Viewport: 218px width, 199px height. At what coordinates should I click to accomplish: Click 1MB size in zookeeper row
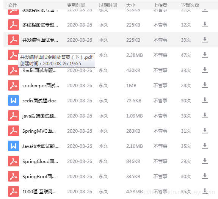pos(131,85)
